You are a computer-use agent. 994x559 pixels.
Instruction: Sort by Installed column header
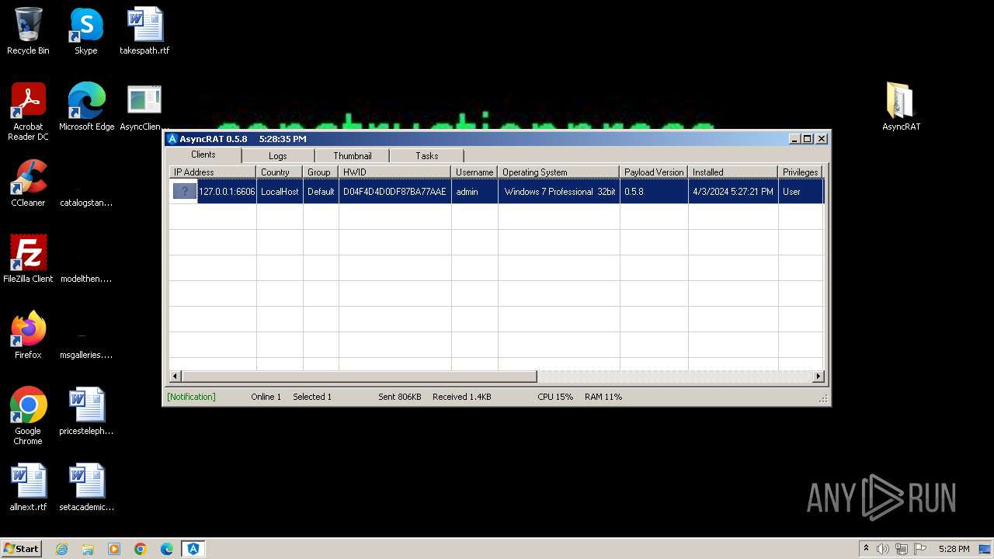[x=733, y=172]
